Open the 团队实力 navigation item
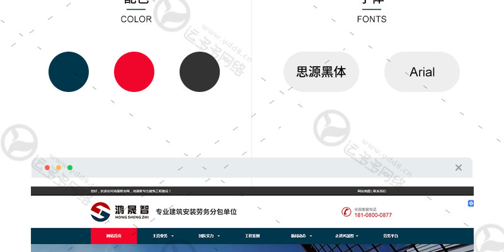 point(206,236)
